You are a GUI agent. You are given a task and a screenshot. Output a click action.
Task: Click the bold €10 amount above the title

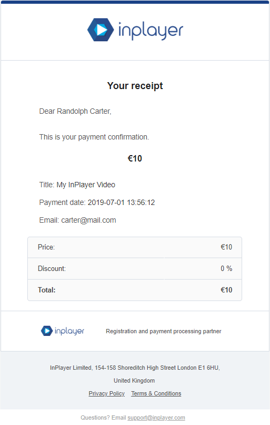pos(134,158)
